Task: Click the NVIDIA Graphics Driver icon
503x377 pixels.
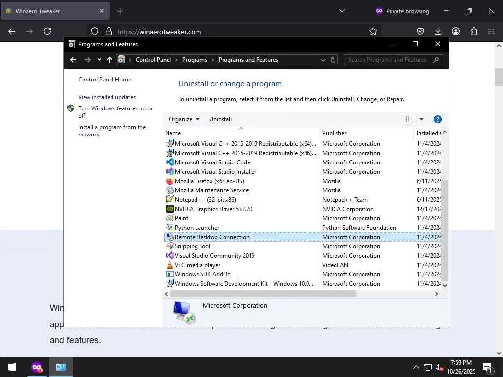Action: click(x=169, y=209)
